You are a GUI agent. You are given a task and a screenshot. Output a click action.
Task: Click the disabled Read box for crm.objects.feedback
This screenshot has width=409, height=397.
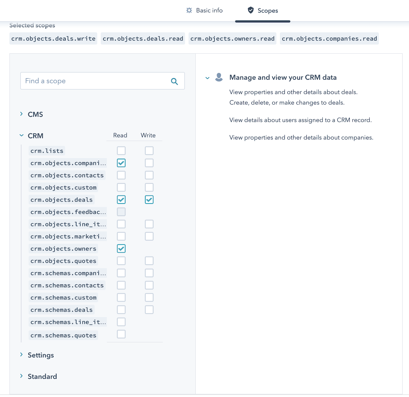tap(121, 212)
